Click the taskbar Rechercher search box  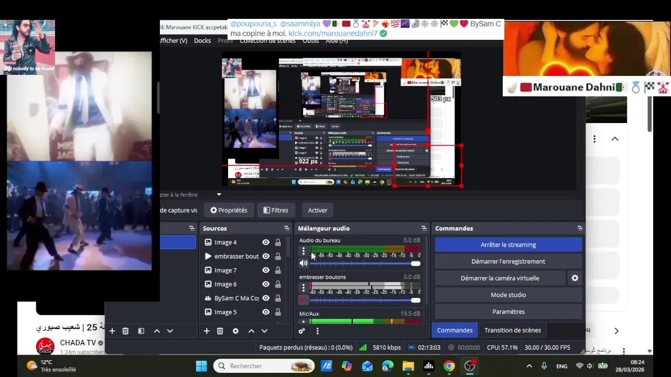tap(264, 366)
